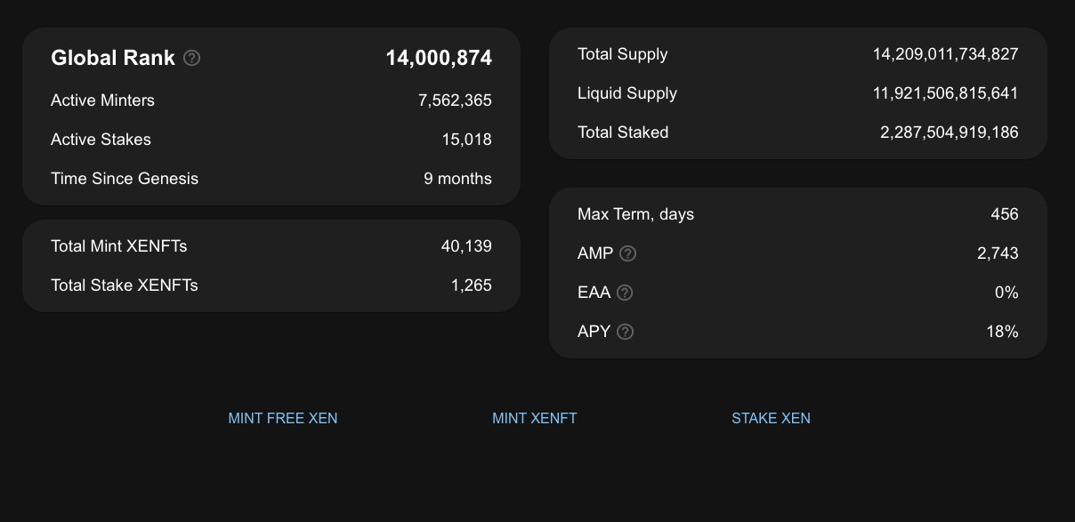Select the AMP label text
The height and width of the screenshot is (522, 1075).
click(x=595, y=253)
